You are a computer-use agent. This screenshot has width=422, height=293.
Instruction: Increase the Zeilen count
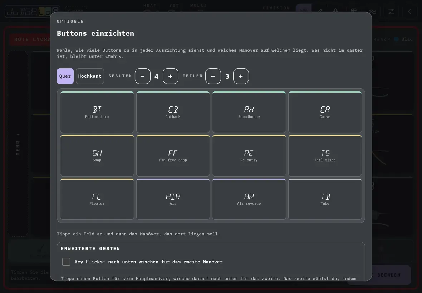(x=241, y=76)
